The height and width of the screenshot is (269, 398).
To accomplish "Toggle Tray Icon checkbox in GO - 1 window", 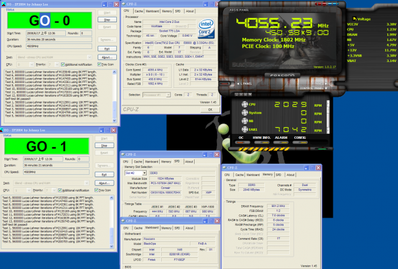I will 96,190.
